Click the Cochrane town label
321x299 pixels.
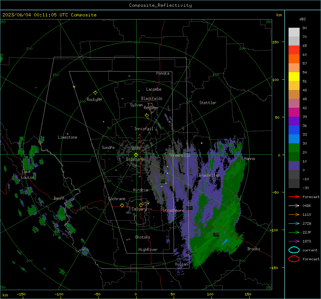pos(117,199)
